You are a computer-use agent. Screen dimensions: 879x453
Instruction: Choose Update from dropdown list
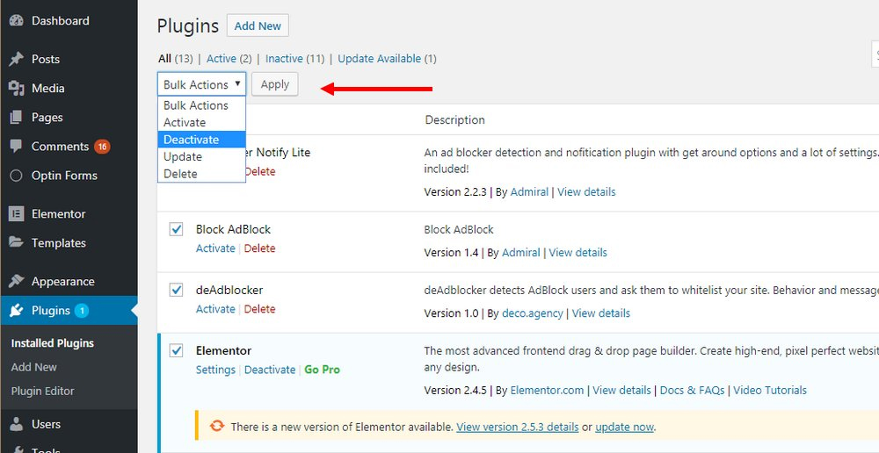(202, 156)
